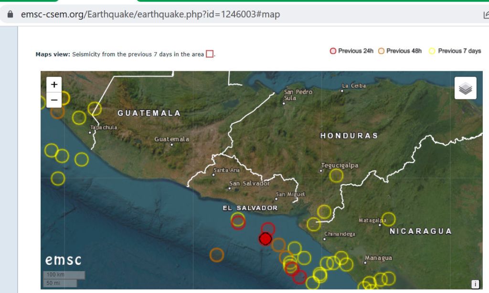
Task: Open the map attribution info button
Action: [475, 284]
